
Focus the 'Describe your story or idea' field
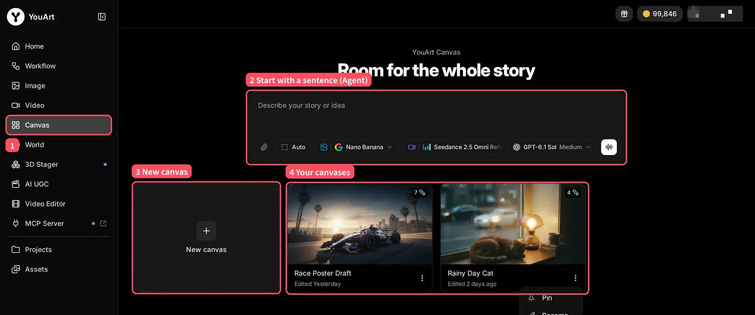point(436,114)
